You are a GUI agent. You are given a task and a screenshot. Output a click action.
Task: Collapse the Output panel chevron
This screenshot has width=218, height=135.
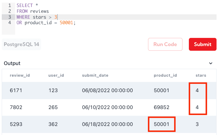point(211,63)
